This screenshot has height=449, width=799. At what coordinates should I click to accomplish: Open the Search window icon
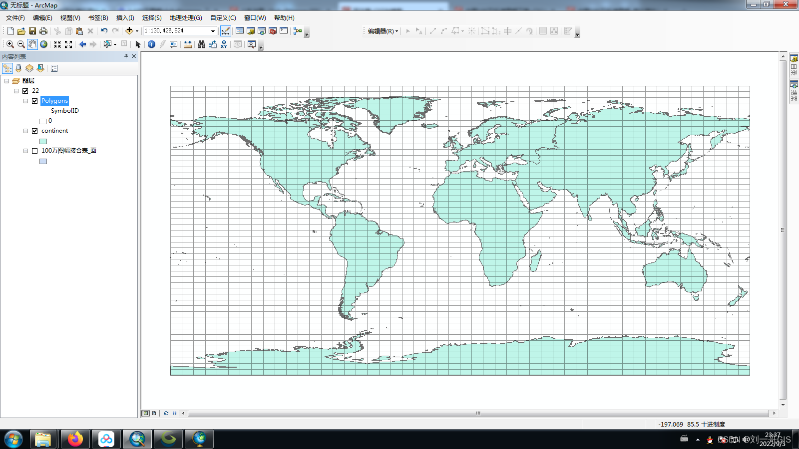[x=262, y=31]
